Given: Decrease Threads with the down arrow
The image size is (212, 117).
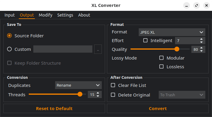Looking at the screenshot, I should tap(98, 96).
